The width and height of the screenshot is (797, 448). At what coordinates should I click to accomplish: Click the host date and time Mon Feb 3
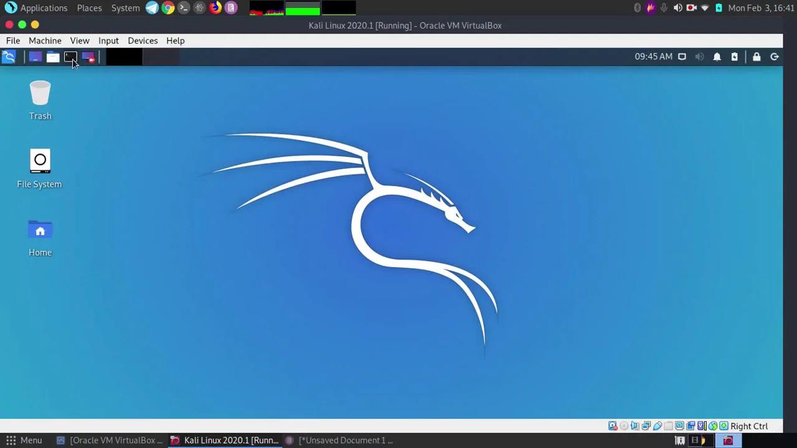pyautogui.click(x=761, y=8)
